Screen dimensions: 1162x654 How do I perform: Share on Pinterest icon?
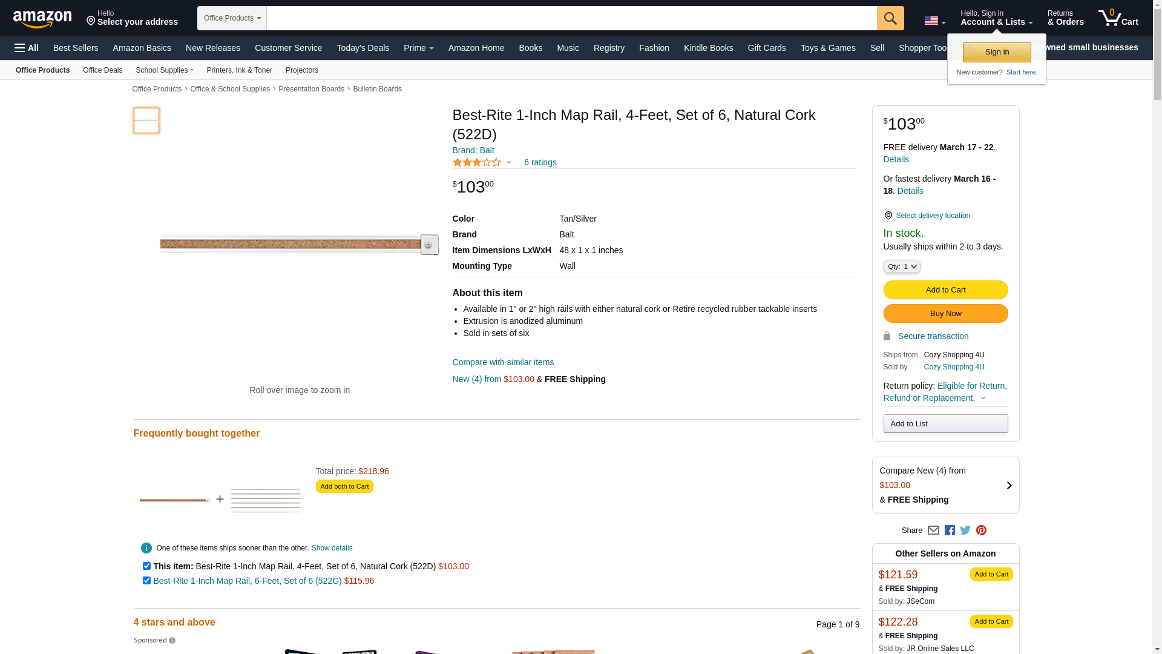pyautogui.click(x=981, y=530)
